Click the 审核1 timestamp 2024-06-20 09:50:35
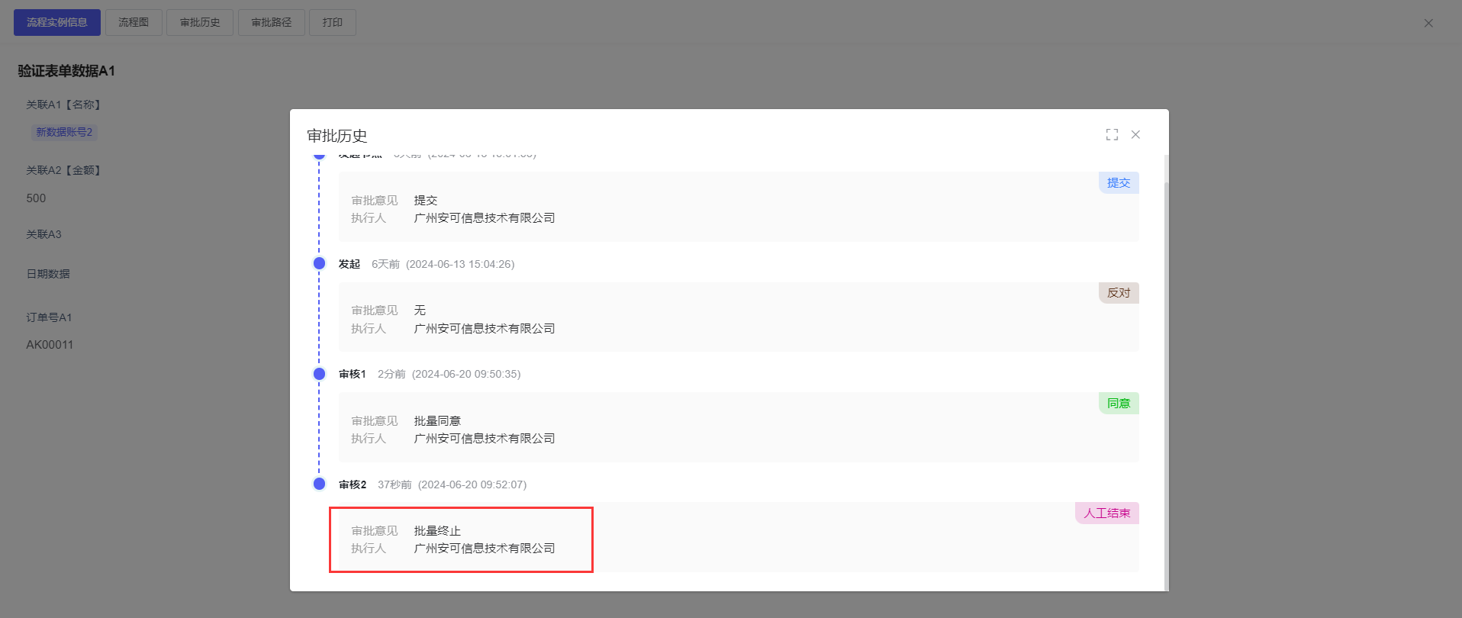 [466, 374]
